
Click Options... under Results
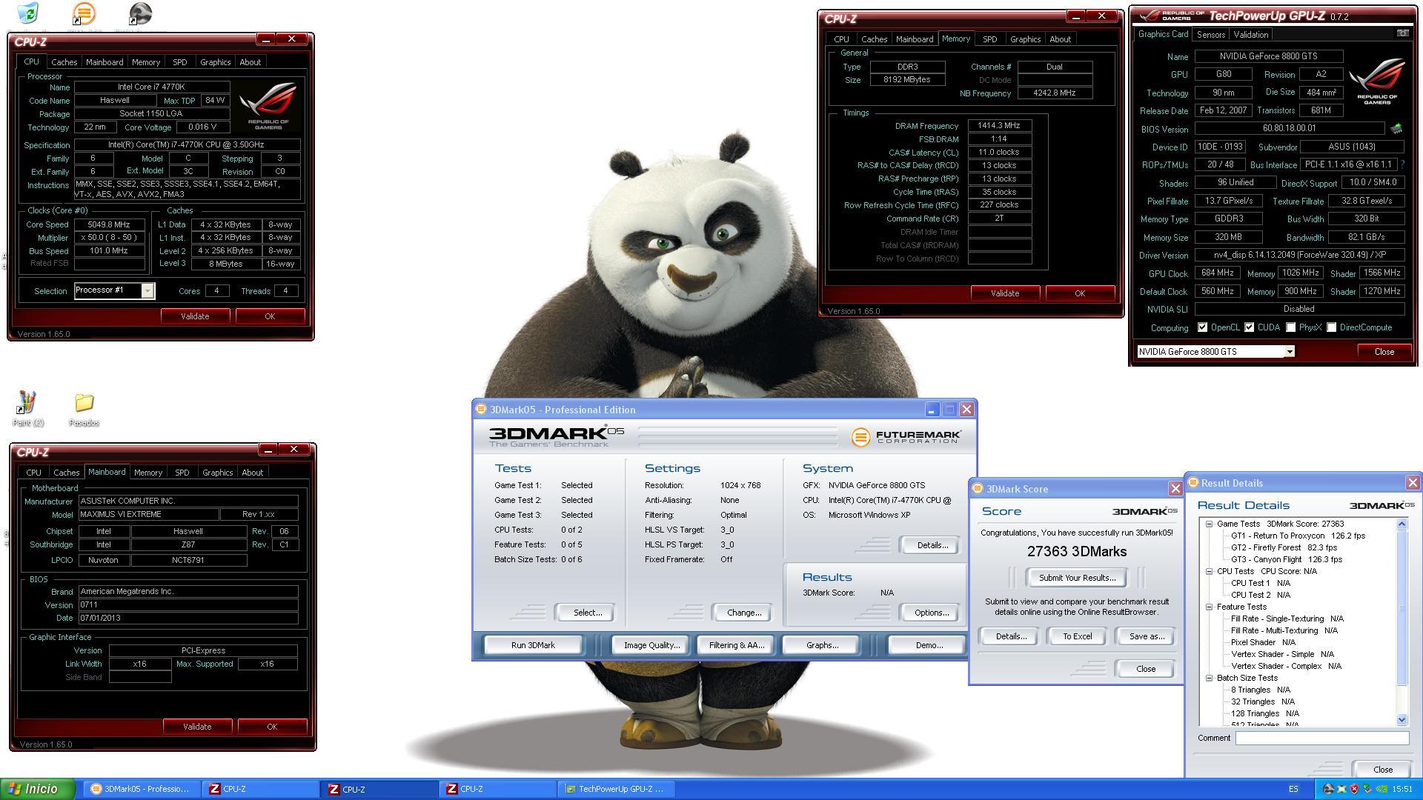(x=931, y=613)
